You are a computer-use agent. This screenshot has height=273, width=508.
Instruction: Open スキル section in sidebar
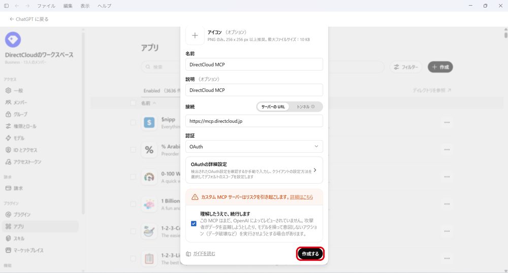pyautogui.click(x=41, y=238)
